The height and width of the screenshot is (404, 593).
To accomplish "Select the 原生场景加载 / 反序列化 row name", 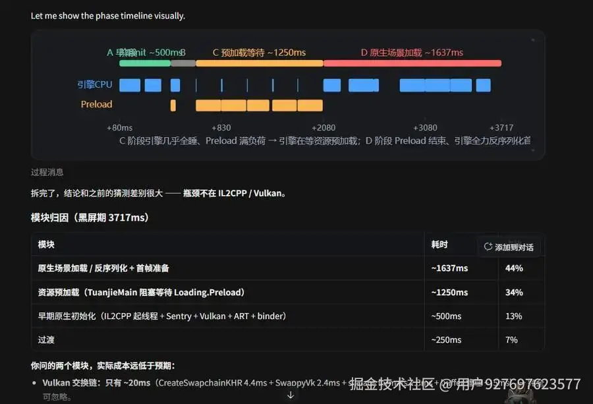I will click(103, 268).
